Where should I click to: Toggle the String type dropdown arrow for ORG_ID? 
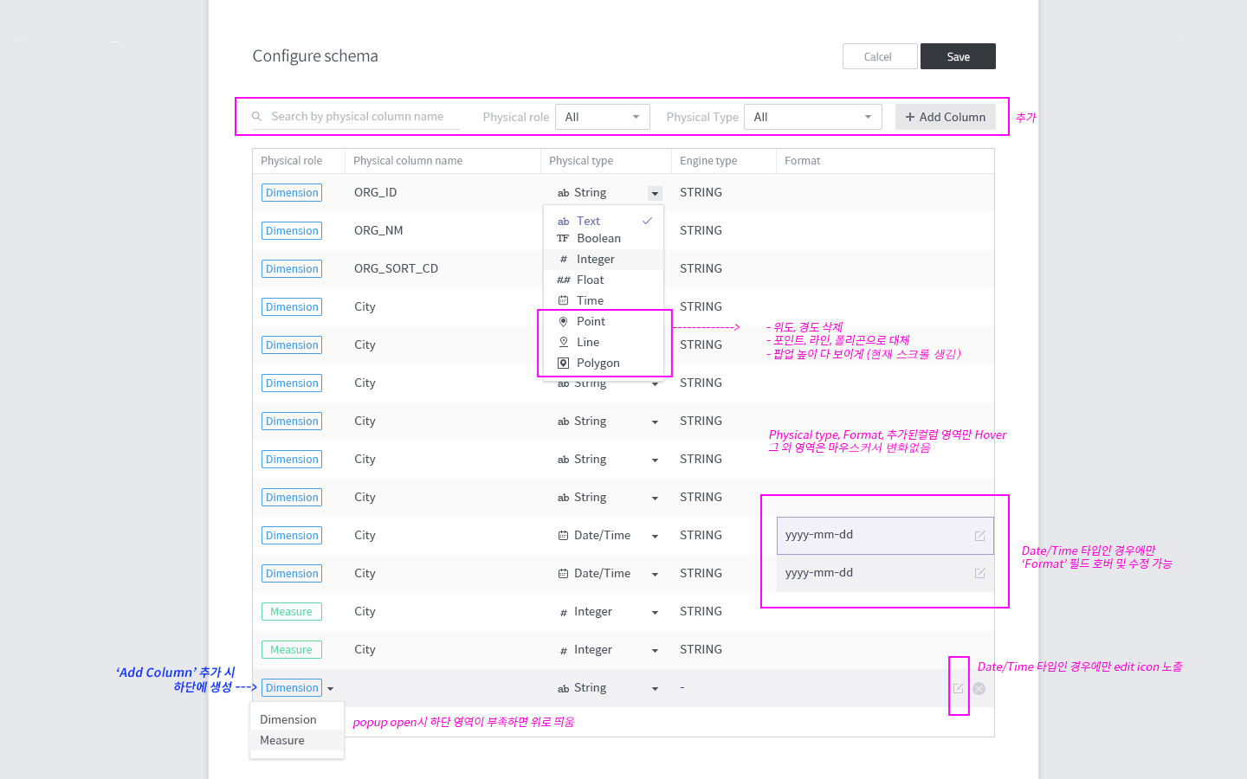(x=655, y=193)
